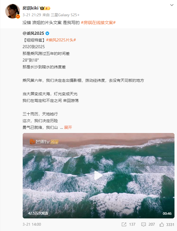
Task: Open 房琪kiki's profile avatar
Action: 13,11
